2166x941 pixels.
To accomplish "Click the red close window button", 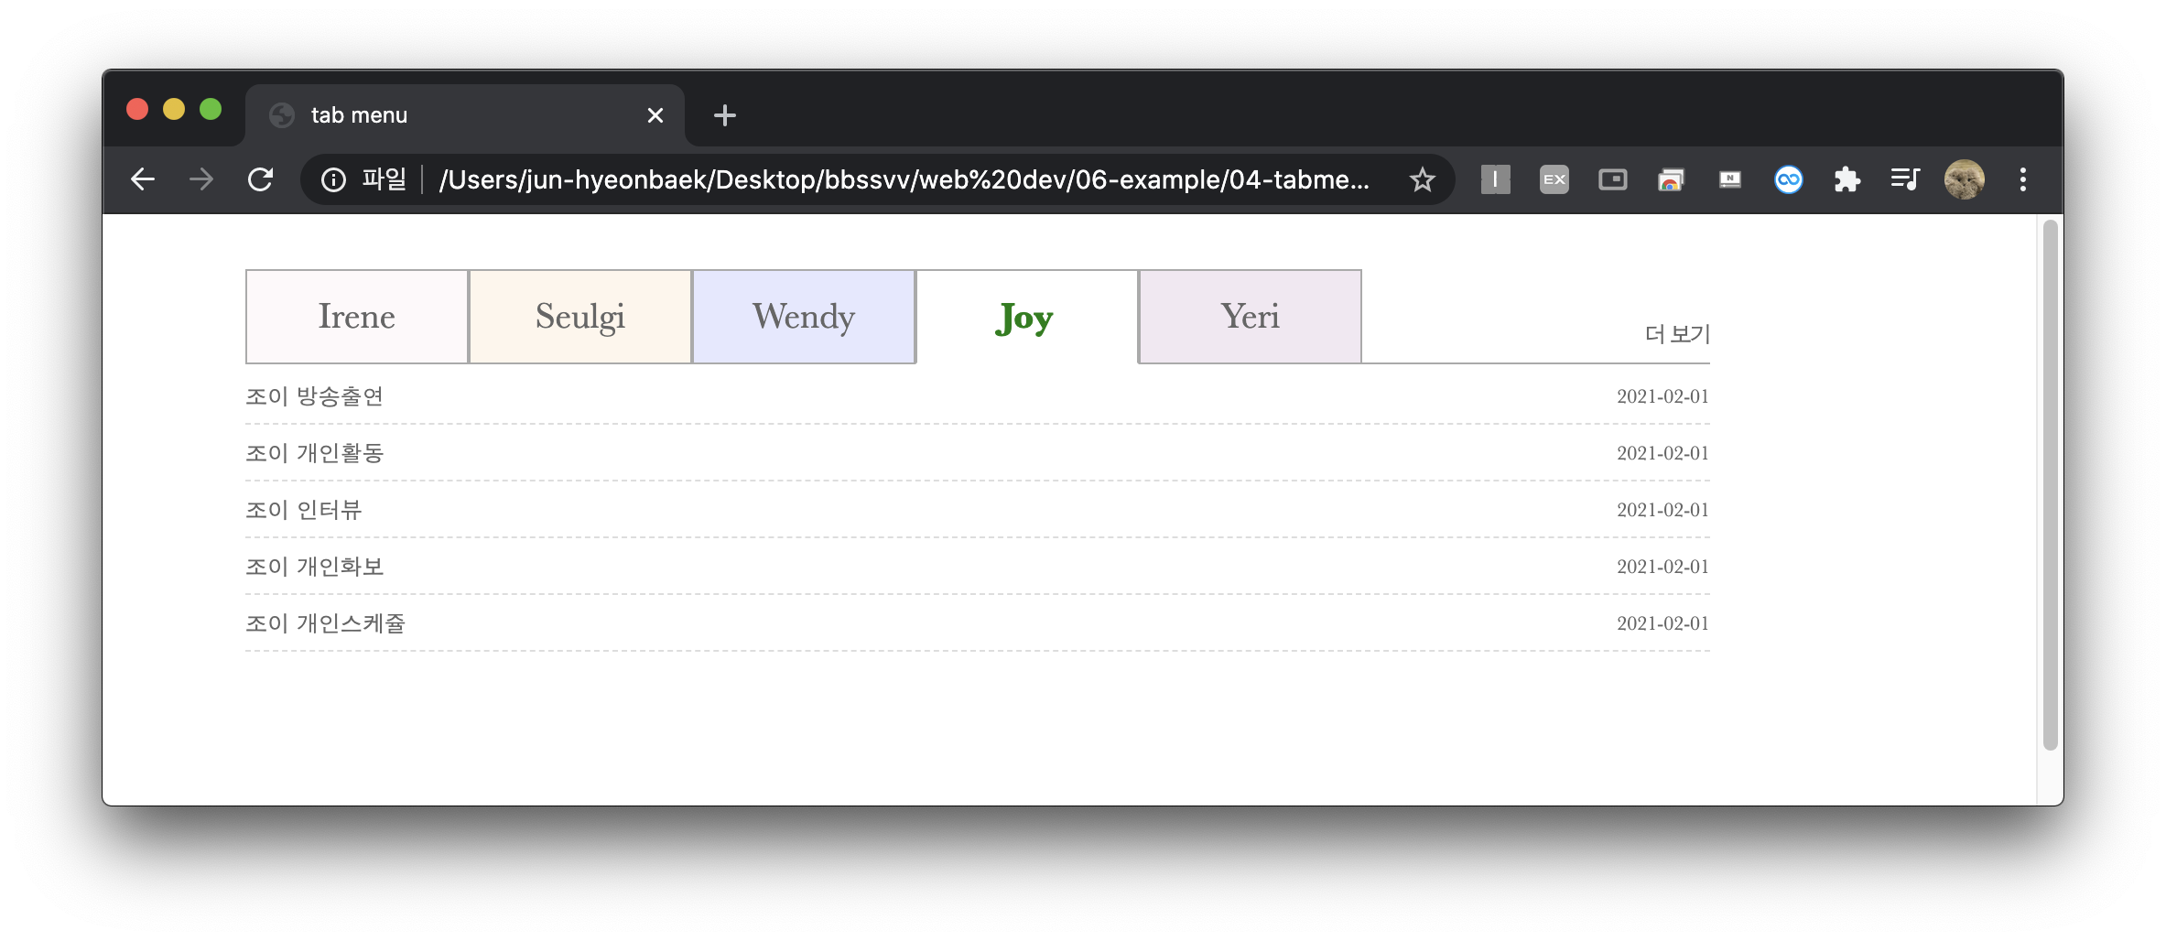I will tap(137, 110).
